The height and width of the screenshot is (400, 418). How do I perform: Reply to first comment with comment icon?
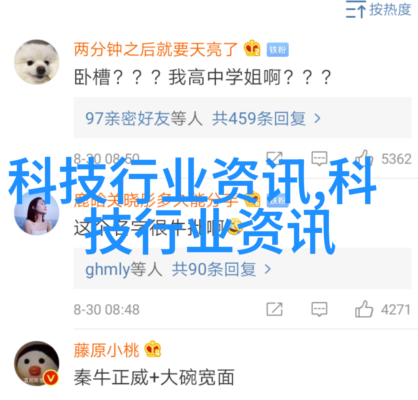[319, 159]
